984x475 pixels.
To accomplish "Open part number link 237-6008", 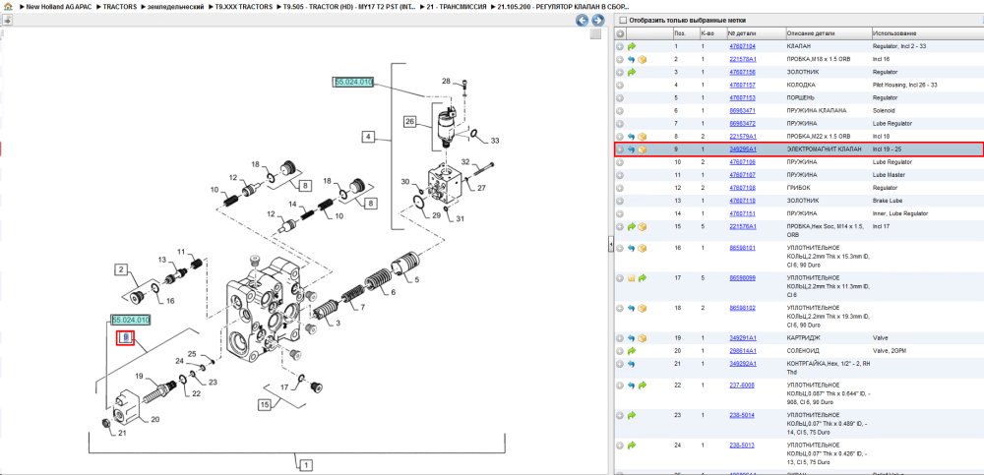I will point(741,386).
